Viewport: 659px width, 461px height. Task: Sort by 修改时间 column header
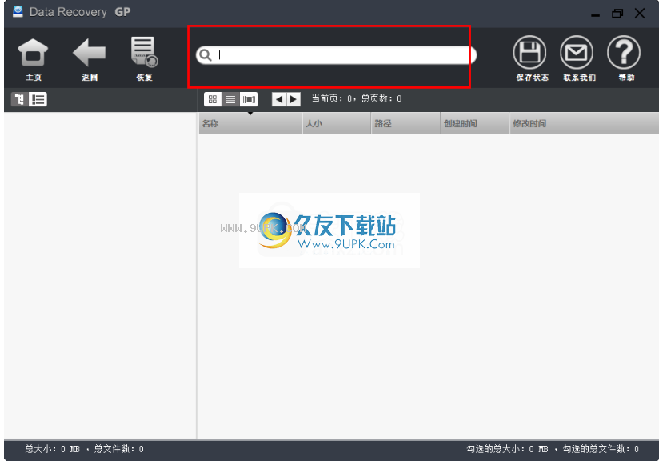point(584,124)
